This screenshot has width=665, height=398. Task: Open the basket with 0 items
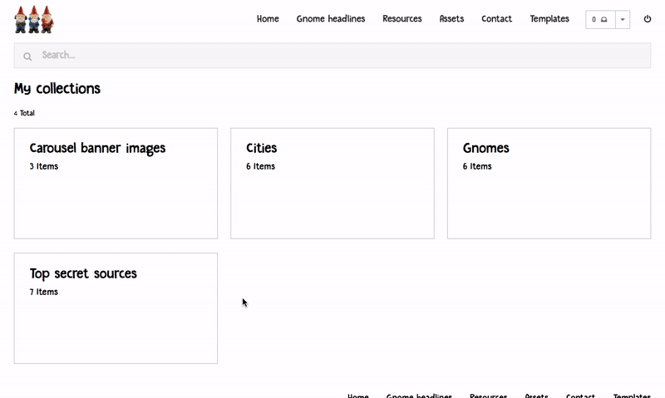pyautogui.click(x=600, y=19)
